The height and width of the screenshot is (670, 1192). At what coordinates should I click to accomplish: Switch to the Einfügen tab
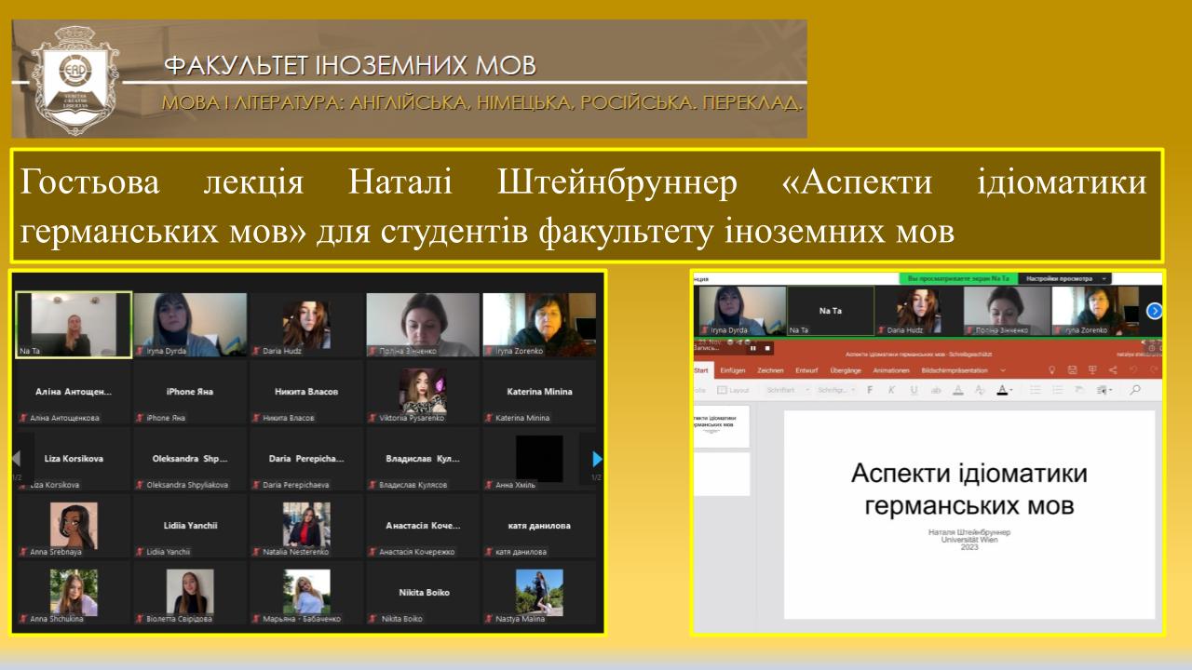point(733,370)
